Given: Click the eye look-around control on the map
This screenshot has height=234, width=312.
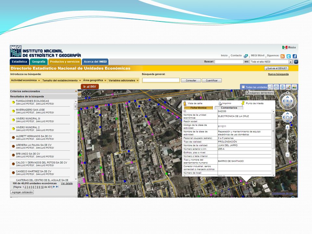Looking at the screenshot, I should click(288, 101).
